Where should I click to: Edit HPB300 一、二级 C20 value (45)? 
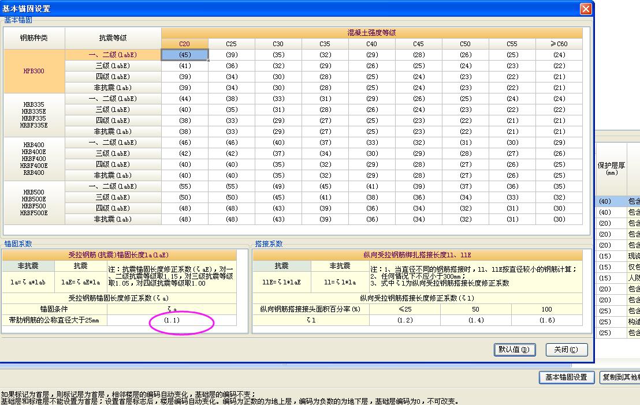(185, 55)
